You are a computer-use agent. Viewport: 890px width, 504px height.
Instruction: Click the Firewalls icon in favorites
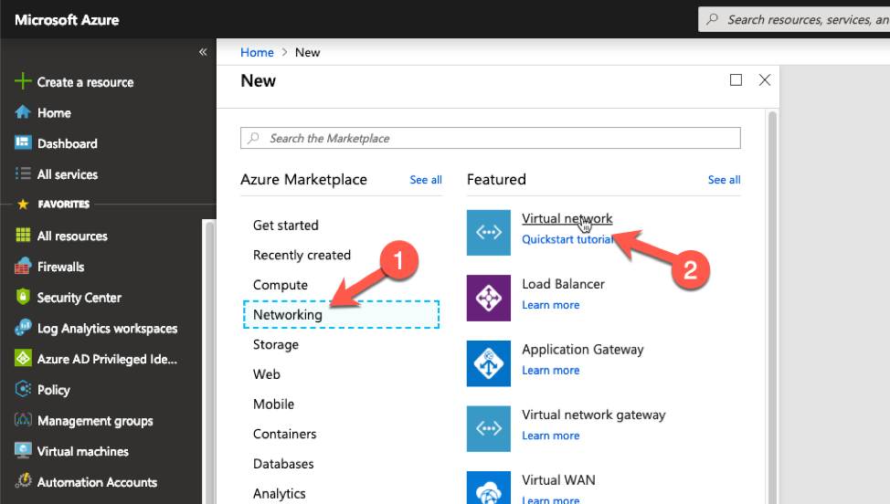23,266
